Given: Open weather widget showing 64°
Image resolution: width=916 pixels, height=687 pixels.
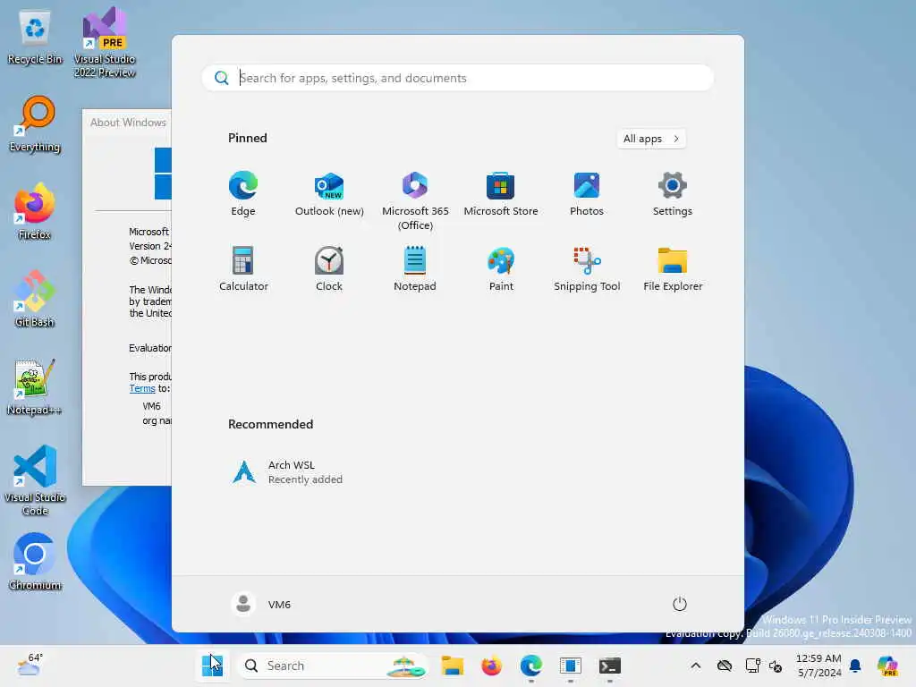Looking at the screenshot, I should click(x=30, y=666).
